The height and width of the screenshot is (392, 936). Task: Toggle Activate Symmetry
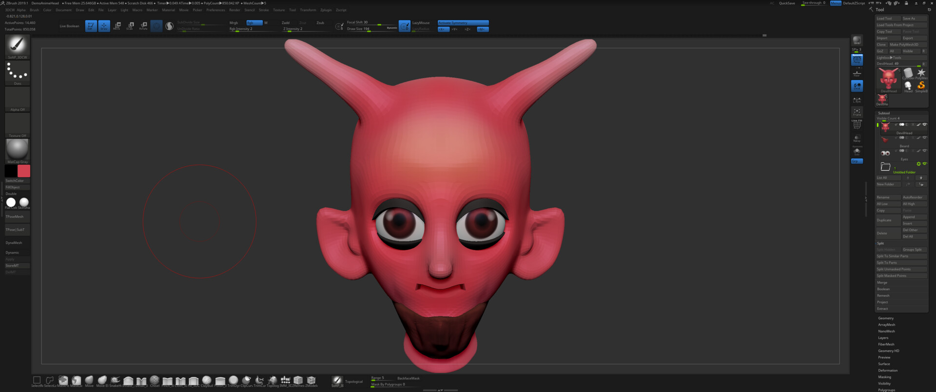[x=463, y=23]
